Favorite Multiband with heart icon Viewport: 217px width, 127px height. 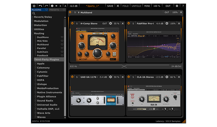coord(62,44)
